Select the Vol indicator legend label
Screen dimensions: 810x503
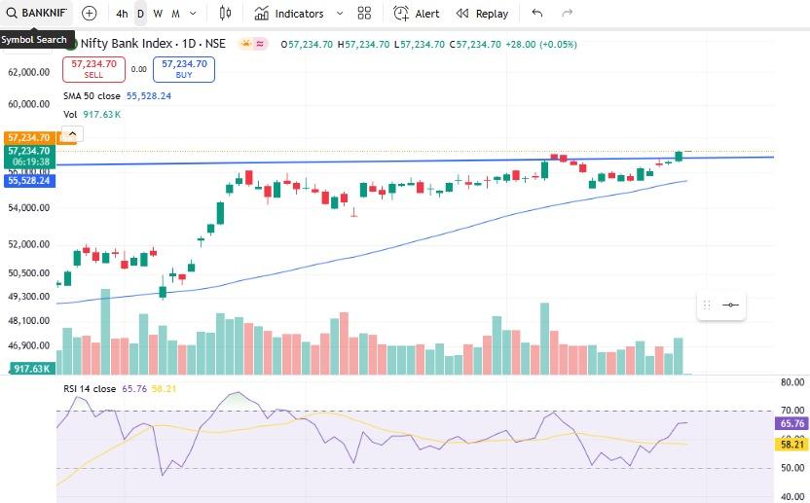point(70,115)
